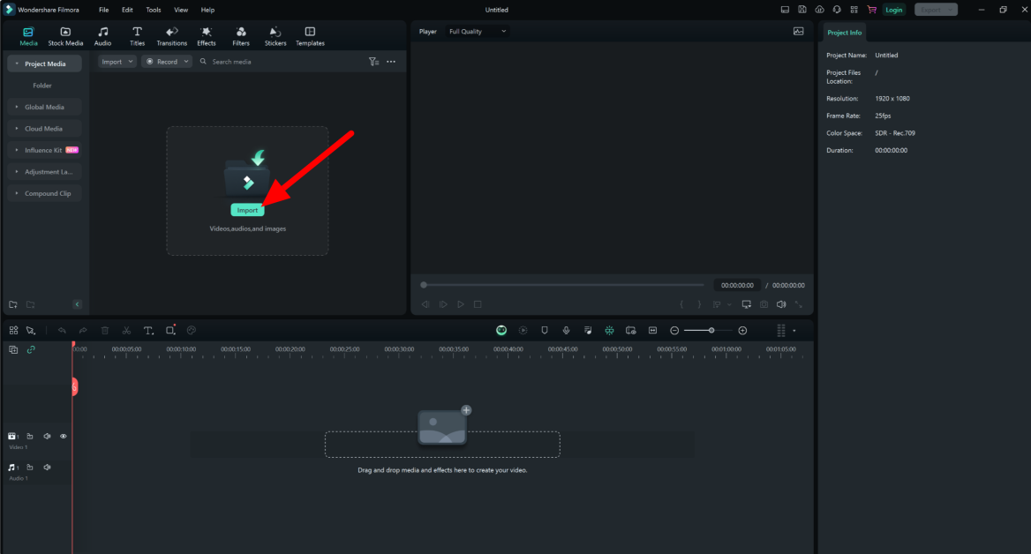Select the scissors split tool
This screenshot has height=554, width=1031.
tap(126, 330)
